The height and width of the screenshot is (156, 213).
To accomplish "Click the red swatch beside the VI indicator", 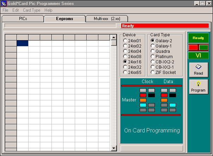I will pos(193,48).
